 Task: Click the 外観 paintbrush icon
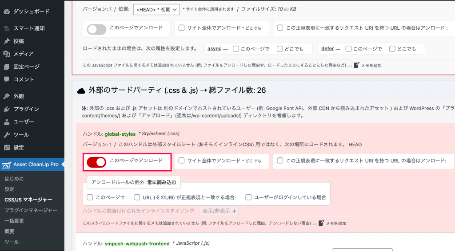pyautogui.click(x=7, y=96)
